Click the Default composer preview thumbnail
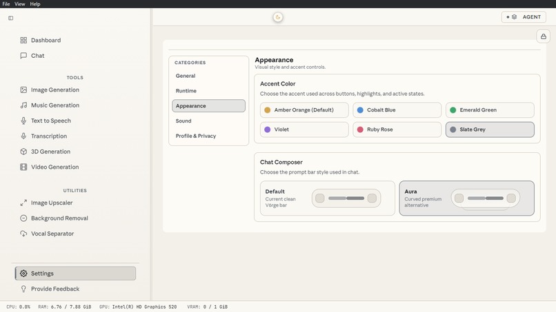Viewport: 556px width, 312px height. [346, 198]
